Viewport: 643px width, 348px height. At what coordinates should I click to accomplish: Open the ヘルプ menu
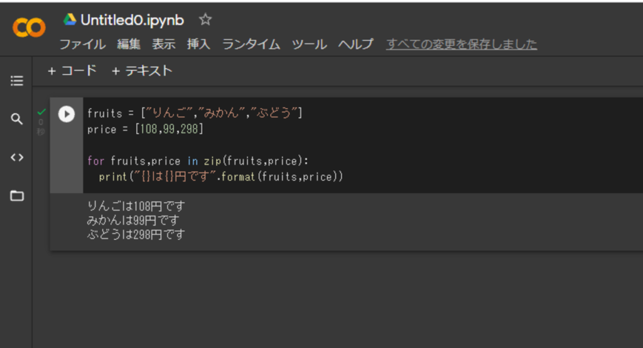356,45
